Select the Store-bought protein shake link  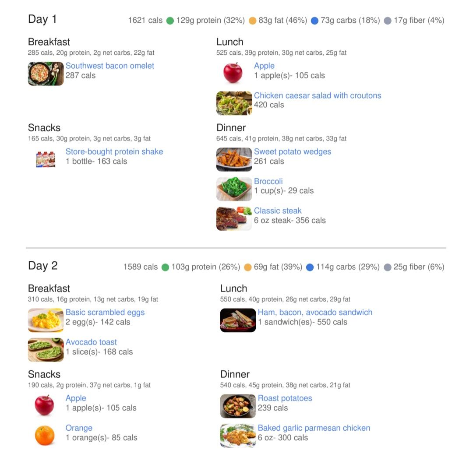[x=114, y=151]
